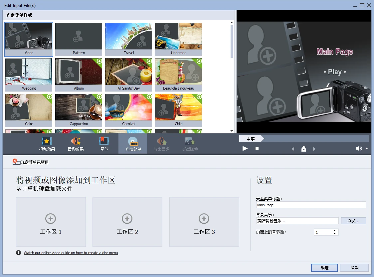Open the 音频效果 audio effects panel

pyautogui.click(x=76, y=143)
